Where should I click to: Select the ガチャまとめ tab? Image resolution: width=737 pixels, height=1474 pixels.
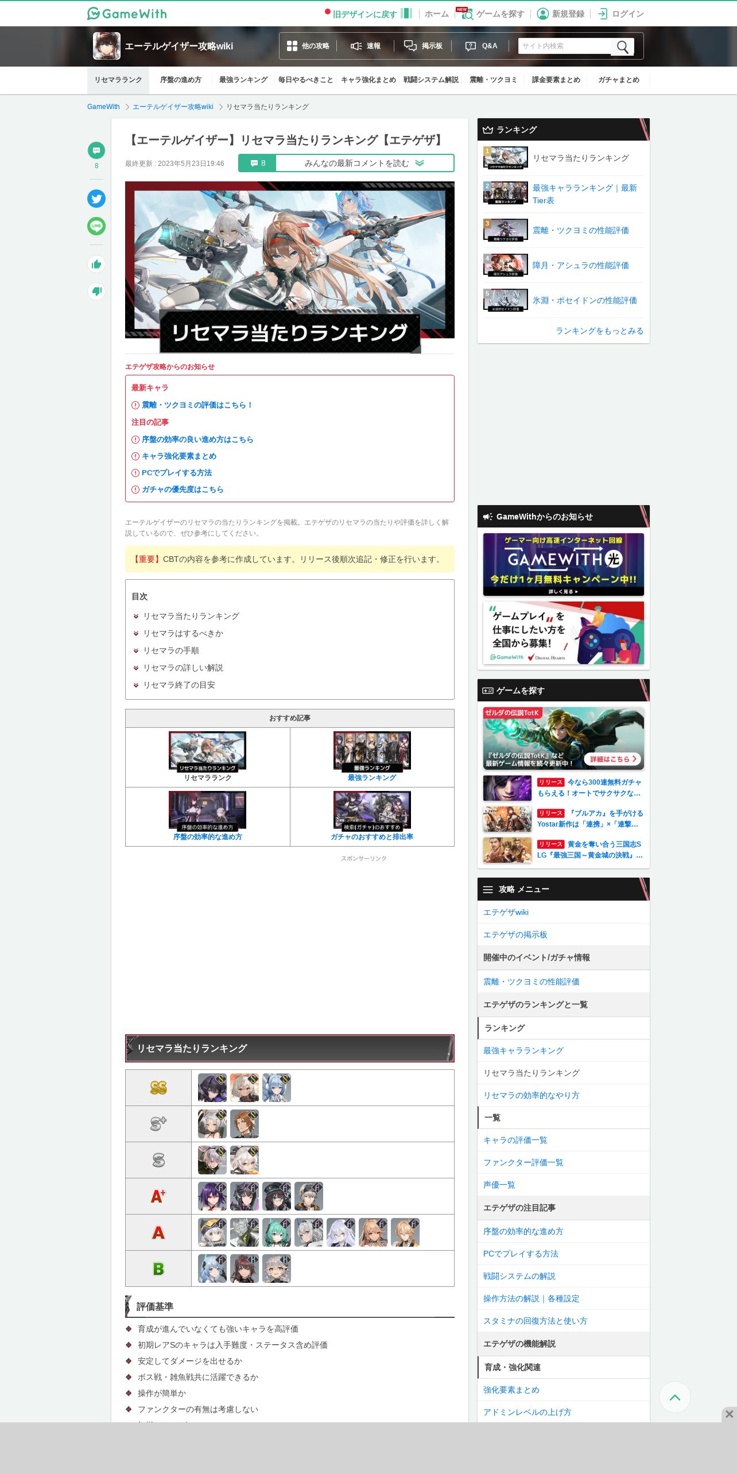[619, 80]
